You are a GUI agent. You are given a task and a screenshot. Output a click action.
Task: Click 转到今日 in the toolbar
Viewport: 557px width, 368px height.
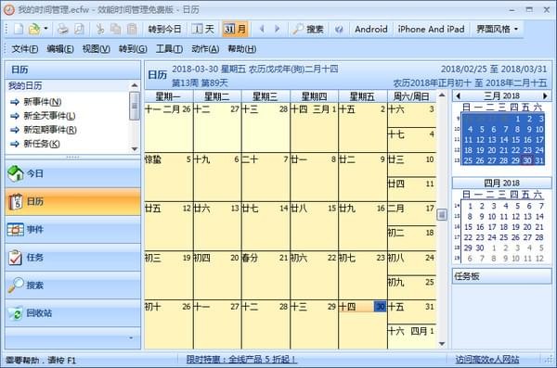coord(164,29)
